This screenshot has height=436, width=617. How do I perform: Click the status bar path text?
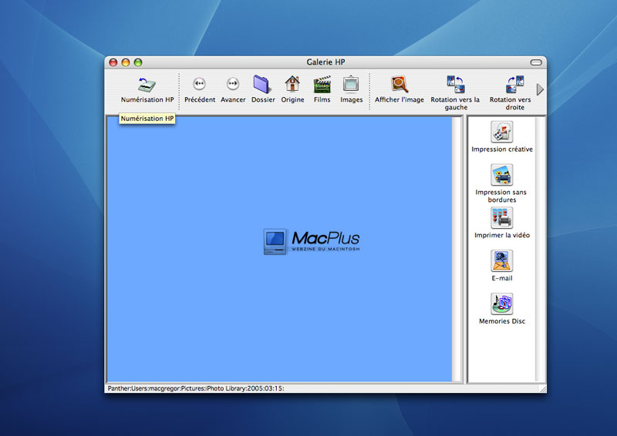196,388
